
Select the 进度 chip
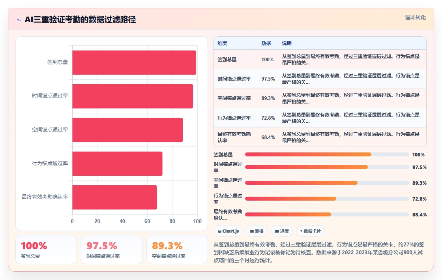(282, 231)
